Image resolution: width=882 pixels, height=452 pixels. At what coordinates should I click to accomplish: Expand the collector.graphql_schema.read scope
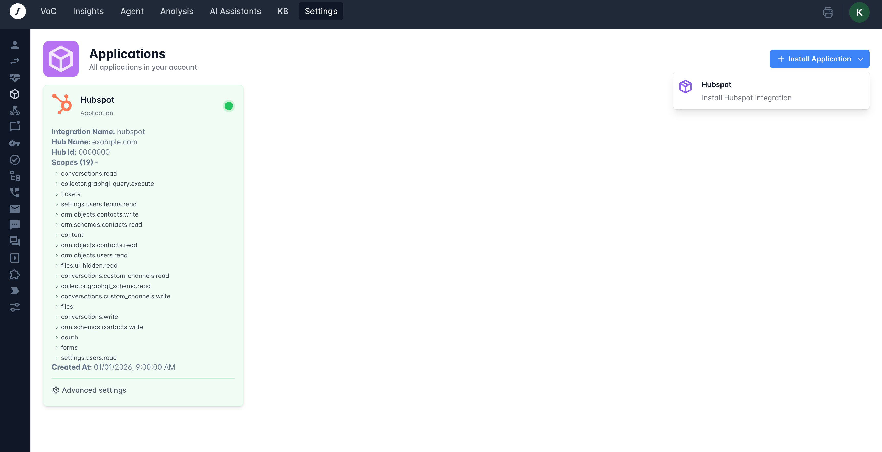click(x=103, y=286)
